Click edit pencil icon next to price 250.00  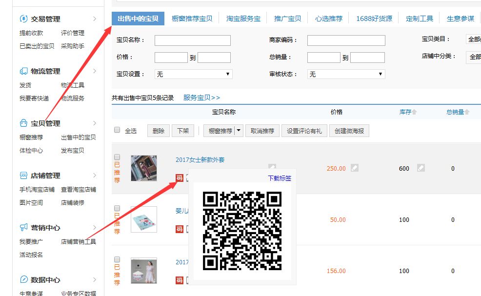click(355, 168)
